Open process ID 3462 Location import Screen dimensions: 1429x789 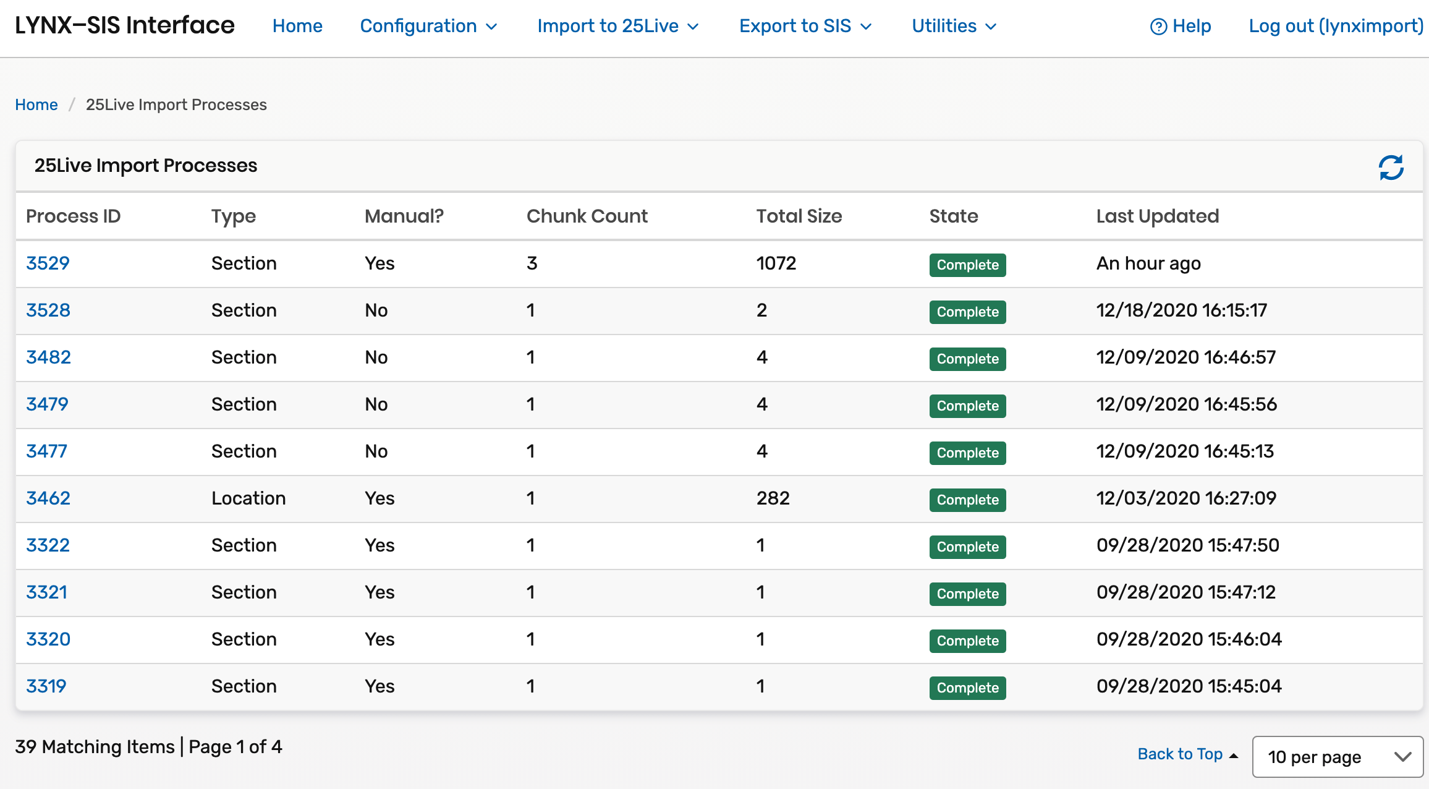tap(48, 498)
